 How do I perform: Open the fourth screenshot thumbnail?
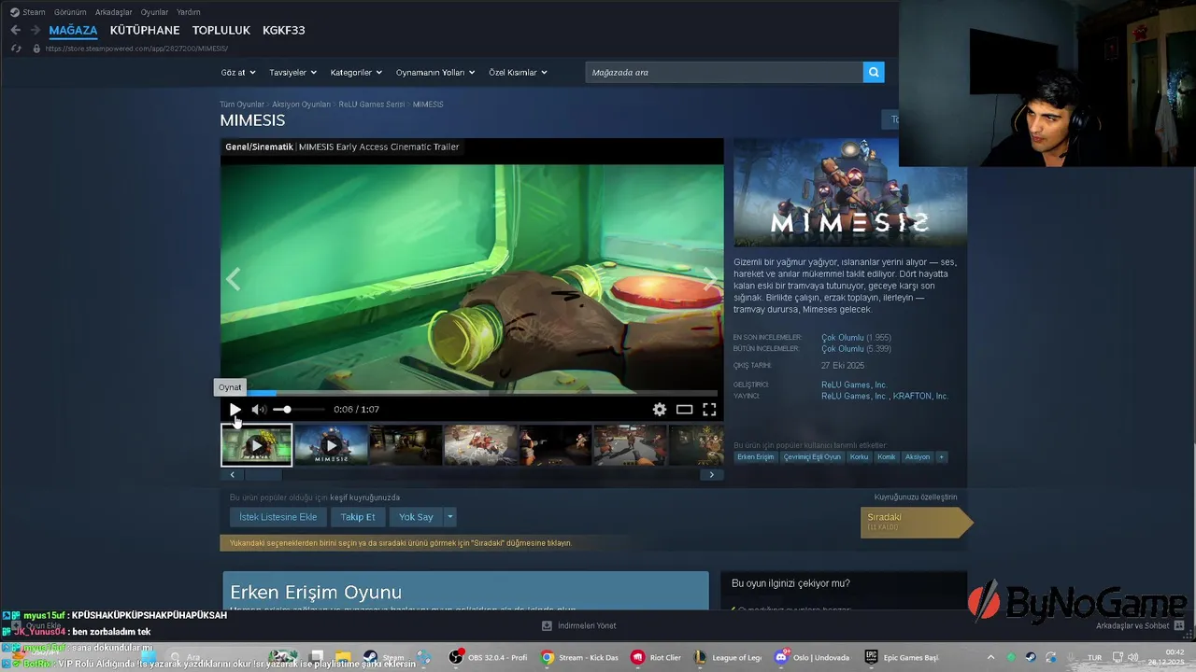pos(481,445)
